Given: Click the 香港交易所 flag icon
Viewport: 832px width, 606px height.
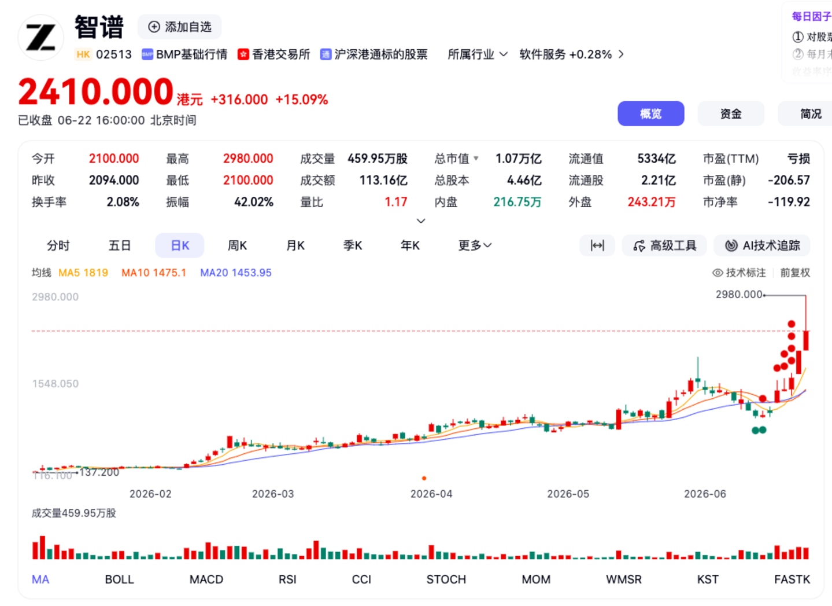Looking at the screenshot, I should (x=243, y=54).
